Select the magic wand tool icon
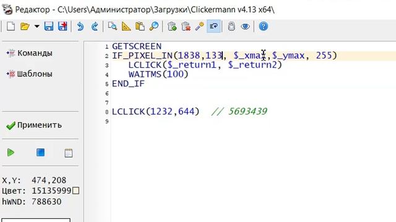The height and width of the screenshot is (222, 396). [199, 26]
